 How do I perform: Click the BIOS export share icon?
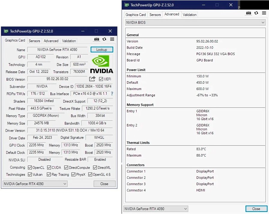point(92,79)
